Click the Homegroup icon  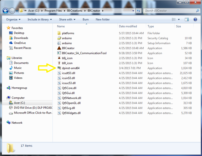(8, 88)
